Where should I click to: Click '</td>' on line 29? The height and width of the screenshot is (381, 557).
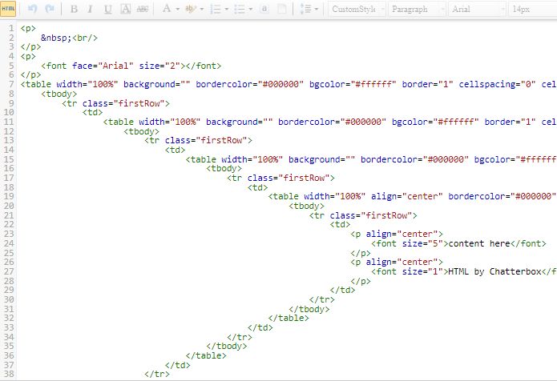pos(342,291)
